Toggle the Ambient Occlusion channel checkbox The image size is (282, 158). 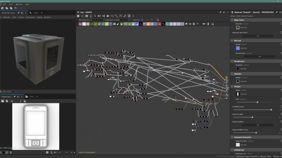(x=232, y=141)
